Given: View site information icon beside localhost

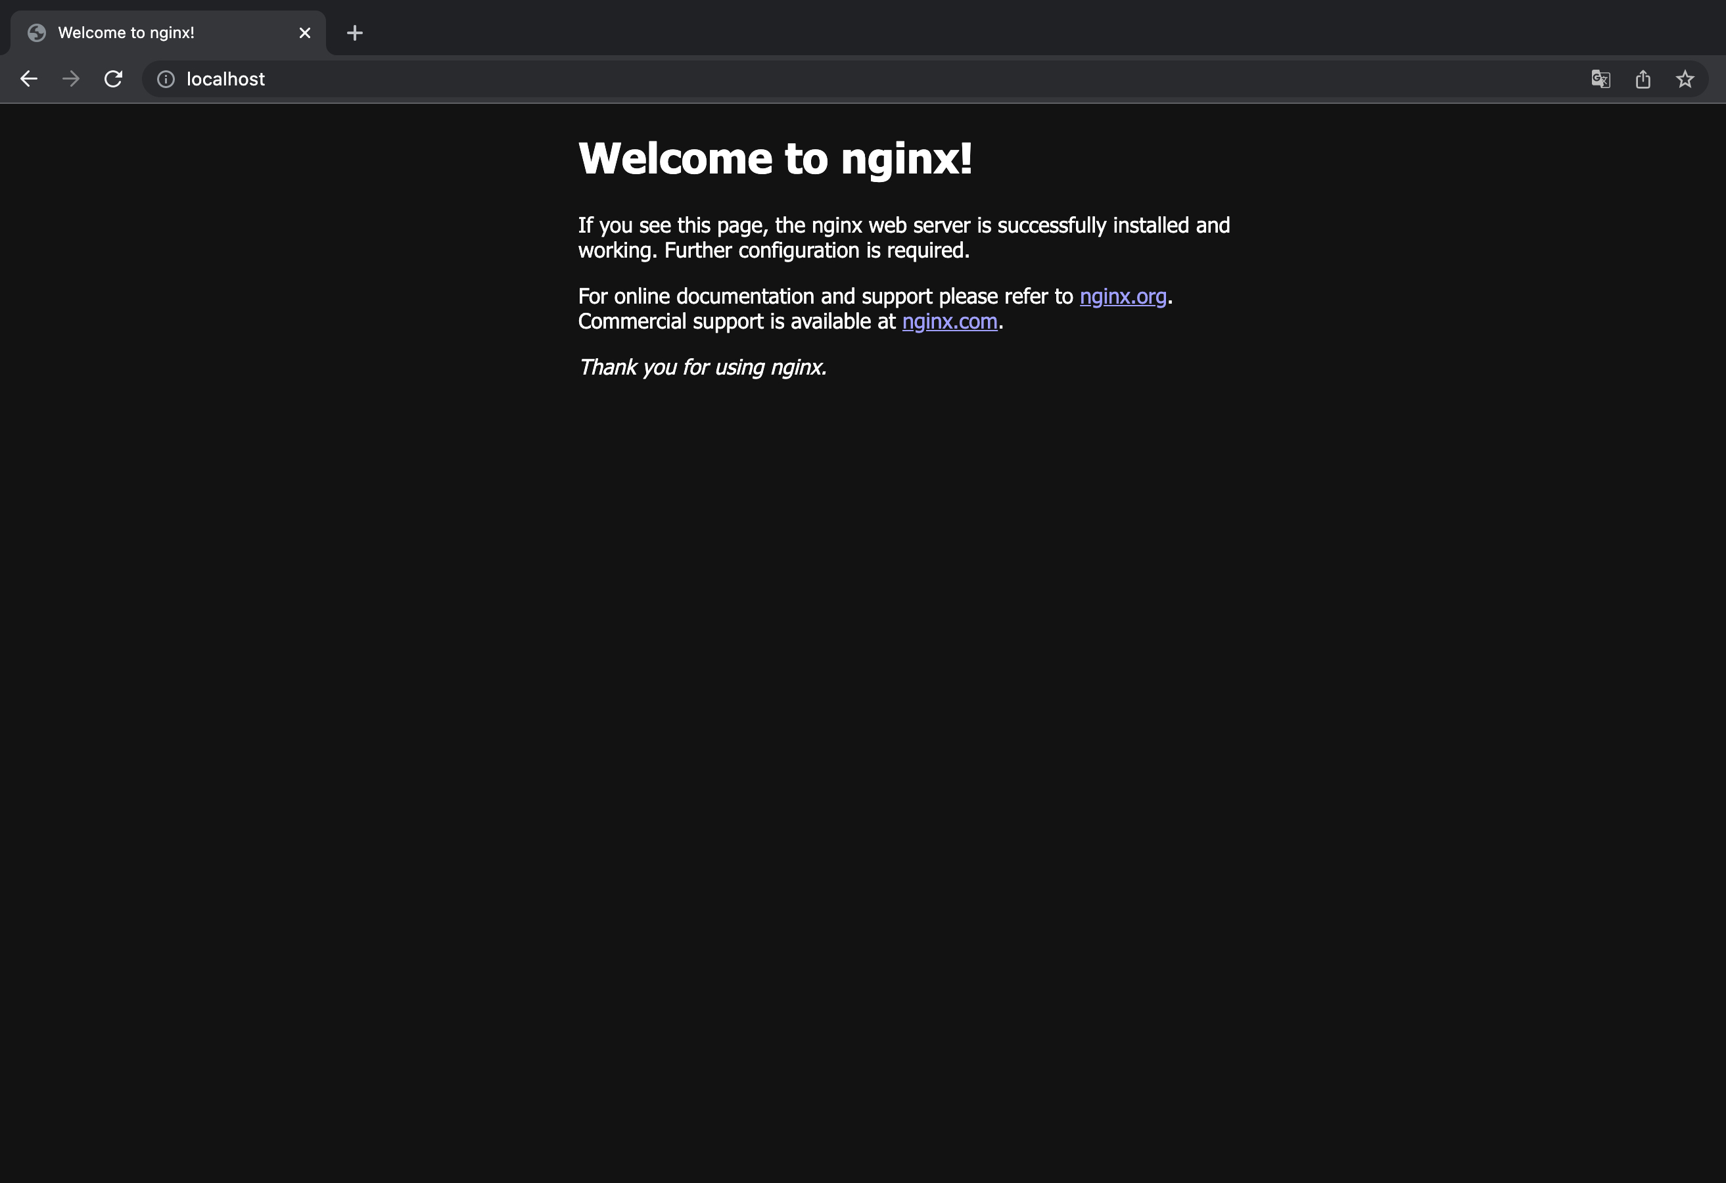Looking at the screenshot, I should pos(166,79).
